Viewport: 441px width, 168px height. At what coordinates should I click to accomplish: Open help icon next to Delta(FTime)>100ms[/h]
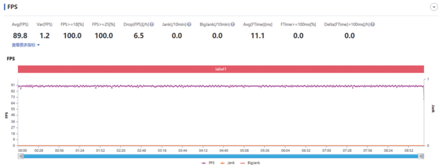pos(373,24)
